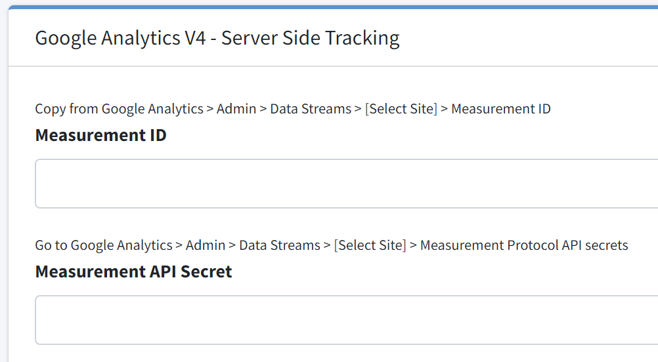Click the bold "Measurement API Secret" label
Screen dimensions: 658x362
pos(133,271)
